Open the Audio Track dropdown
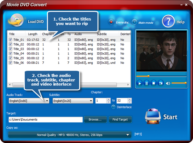Image resolution: width=193 pixels, height=143 pixels. 29,101
